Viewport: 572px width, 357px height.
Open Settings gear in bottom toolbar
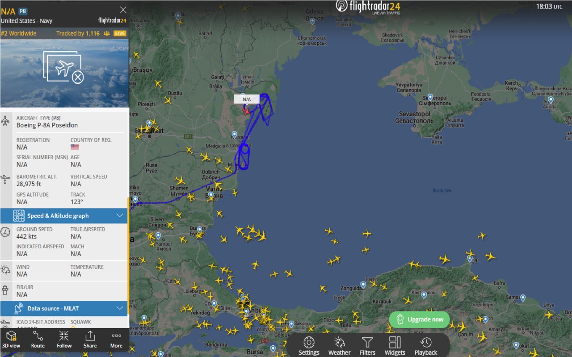[x=309, y=342]
